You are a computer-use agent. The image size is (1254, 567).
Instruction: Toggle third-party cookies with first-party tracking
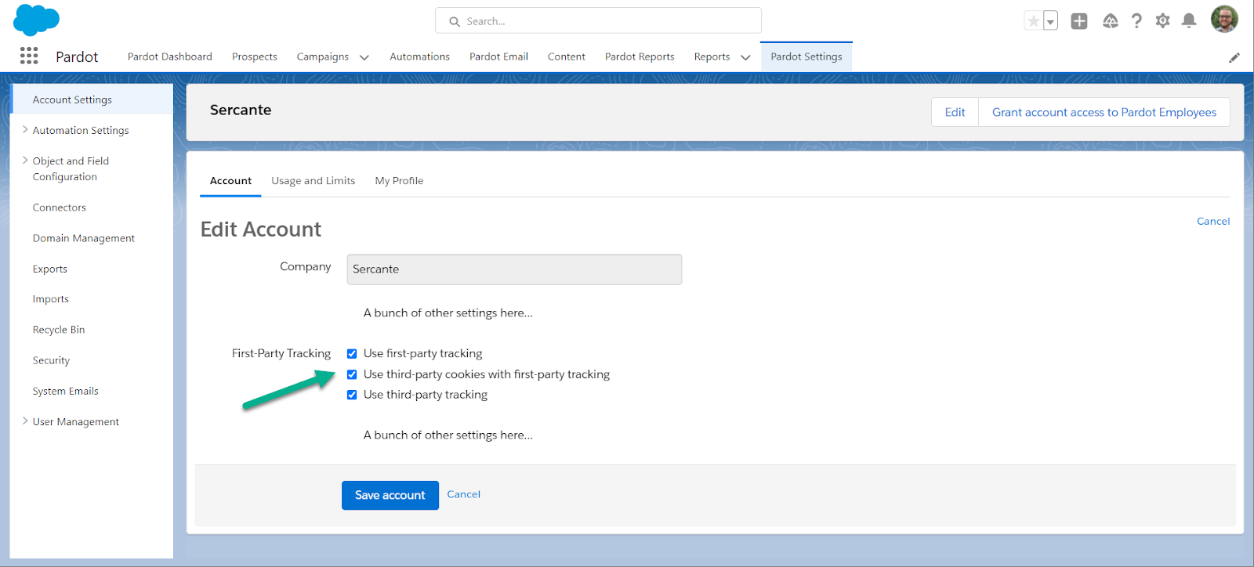(x=352, y=374)
